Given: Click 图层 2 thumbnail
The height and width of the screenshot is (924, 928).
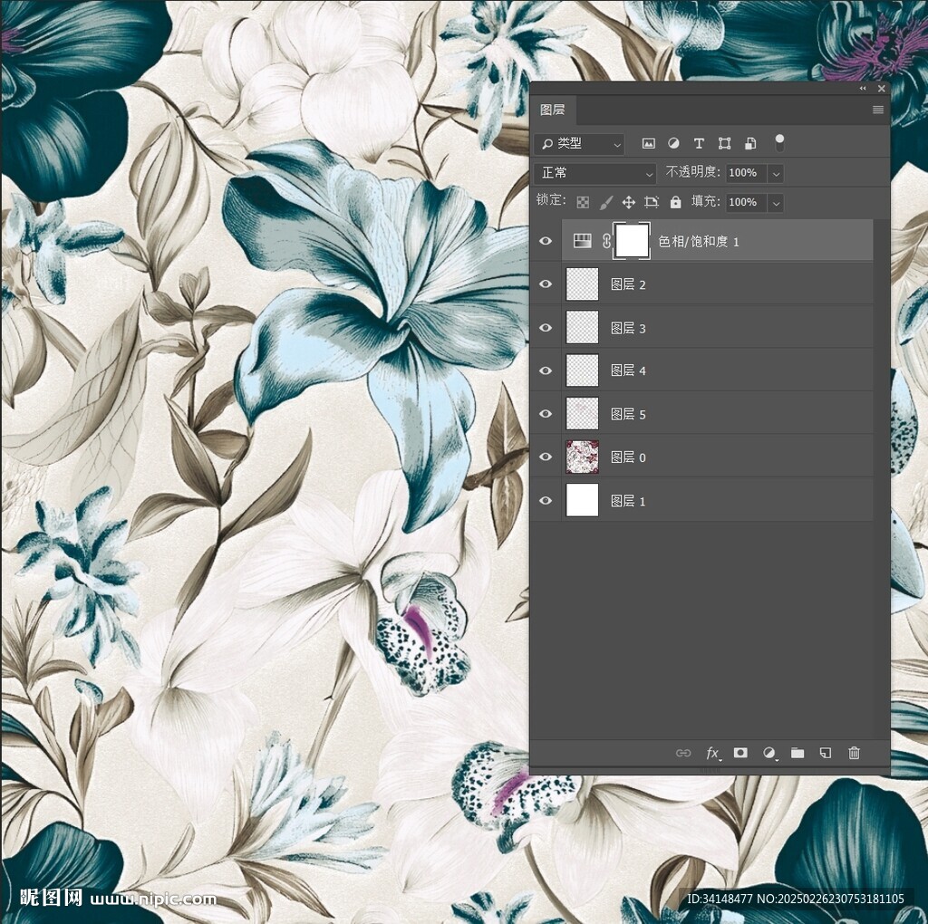Looking at the screenshot, I should click(x=583, y=284).
